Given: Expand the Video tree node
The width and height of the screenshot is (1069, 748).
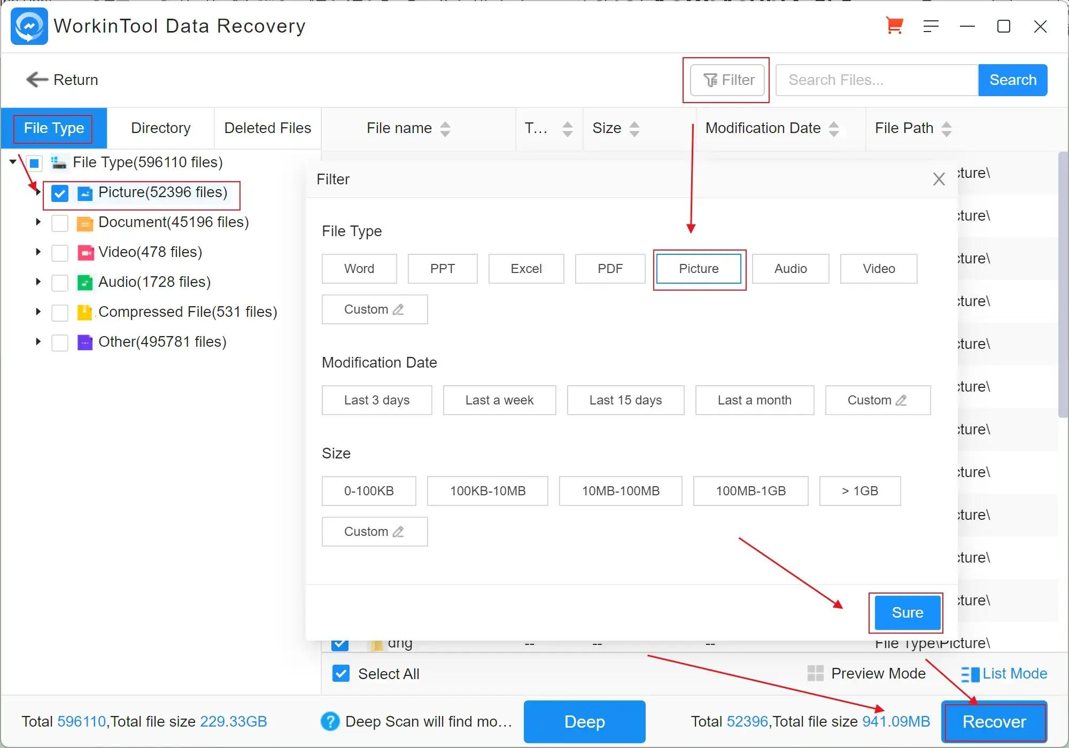Looking at the screenshot, I should point(38,252).
